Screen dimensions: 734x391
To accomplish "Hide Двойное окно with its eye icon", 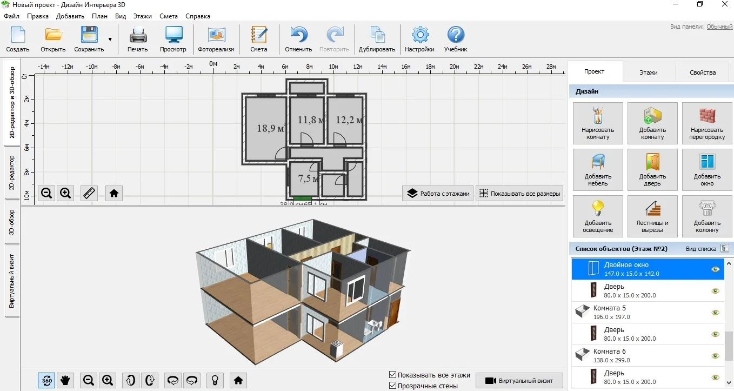I will click(716, 269).
